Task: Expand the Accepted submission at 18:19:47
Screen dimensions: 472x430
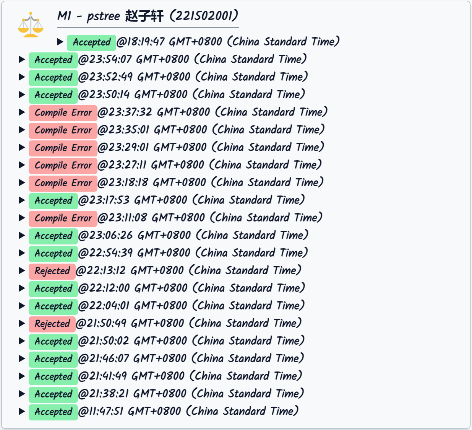Action: point(60,42)
